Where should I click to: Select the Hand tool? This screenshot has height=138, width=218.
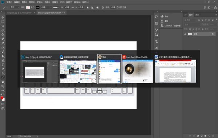point(3,82)
